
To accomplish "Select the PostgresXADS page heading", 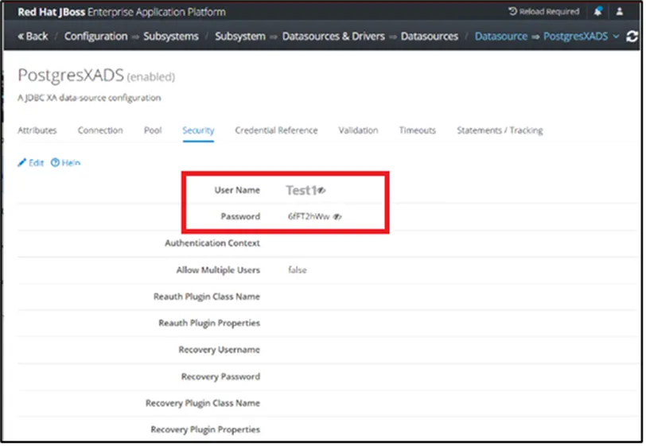I will [x=71, y=76].
